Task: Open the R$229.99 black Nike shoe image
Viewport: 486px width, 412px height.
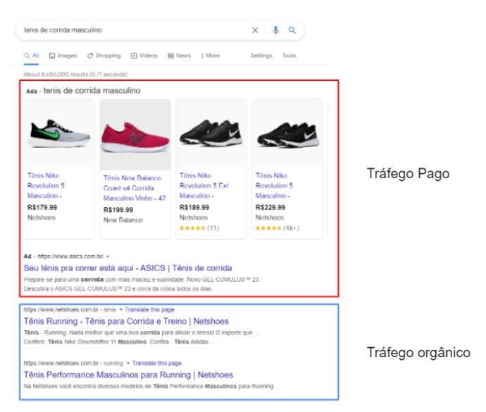Action: [x=287, y=134]
